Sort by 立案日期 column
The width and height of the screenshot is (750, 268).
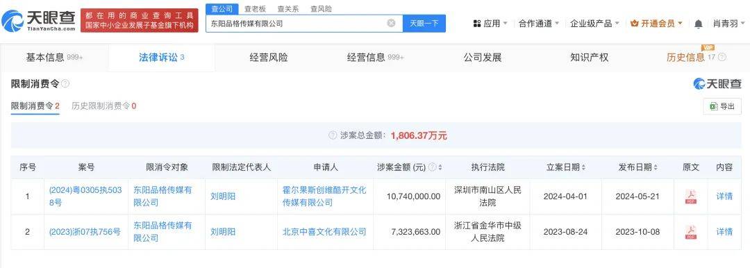(x=583, y=167)
